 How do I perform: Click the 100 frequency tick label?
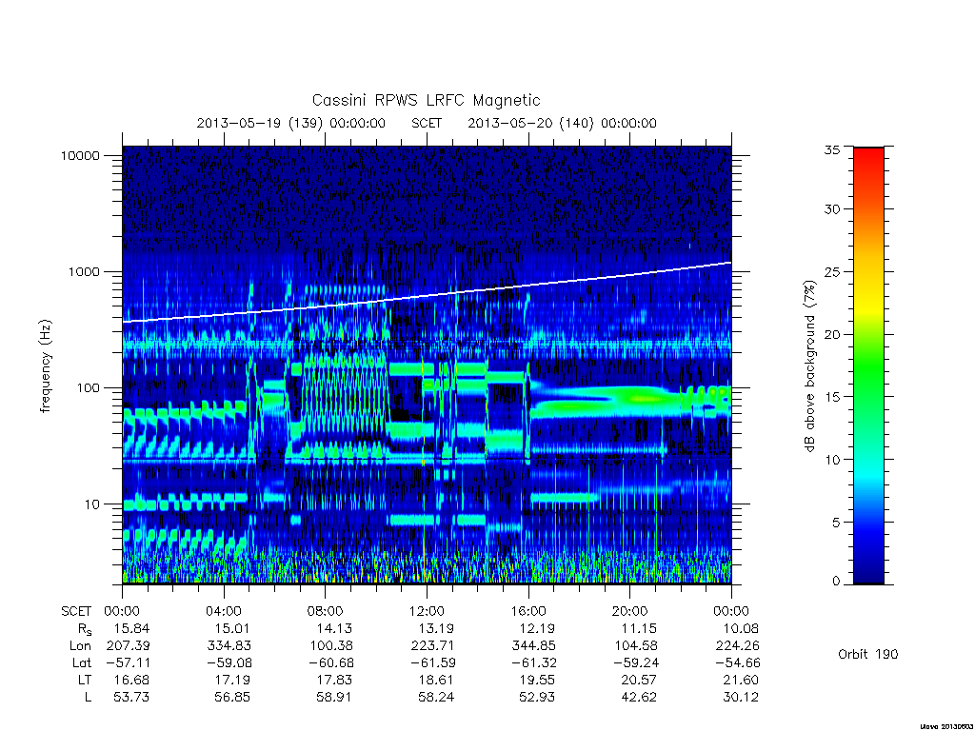tap(87, 388)
